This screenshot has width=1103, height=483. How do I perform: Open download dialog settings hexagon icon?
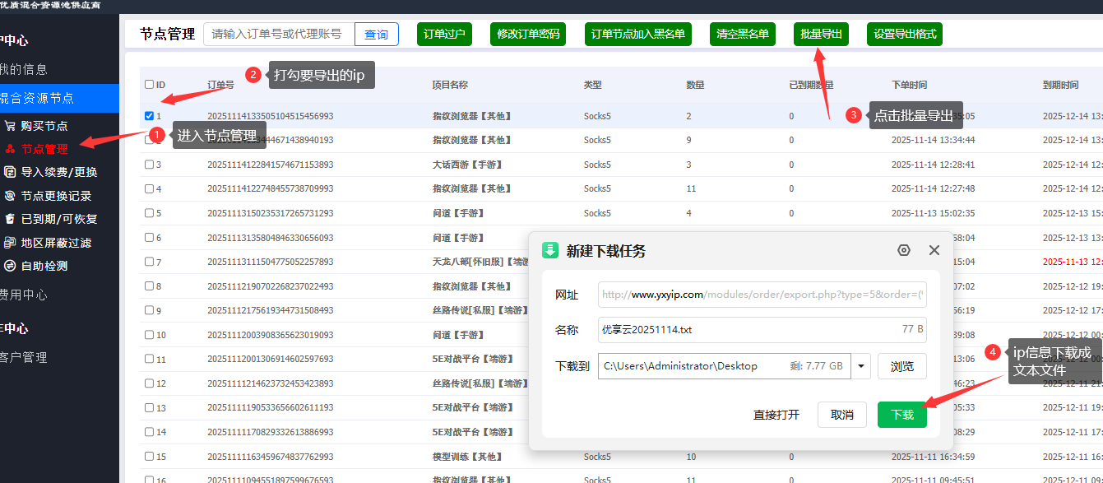pyautogui.click(x=904, y=250)
